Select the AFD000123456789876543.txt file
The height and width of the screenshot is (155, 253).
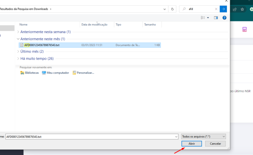(x=42, y=45)
